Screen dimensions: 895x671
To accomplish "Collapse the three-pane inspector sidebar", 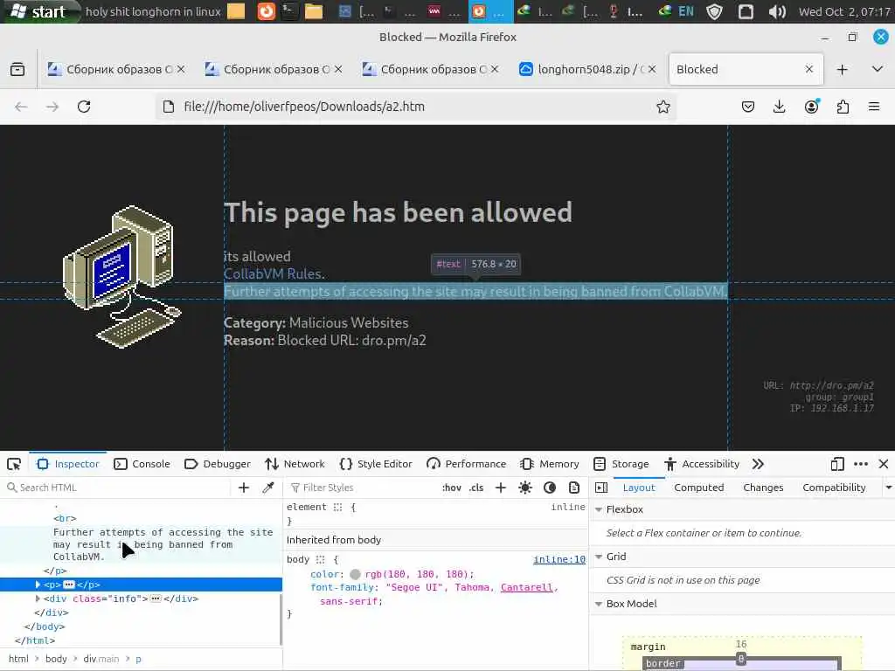I will click(x=601, y=488).
